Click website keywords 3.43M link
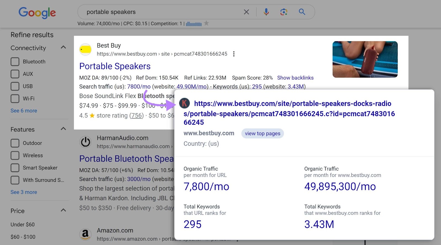Viewport: 441px width, 245px height. 296,87
